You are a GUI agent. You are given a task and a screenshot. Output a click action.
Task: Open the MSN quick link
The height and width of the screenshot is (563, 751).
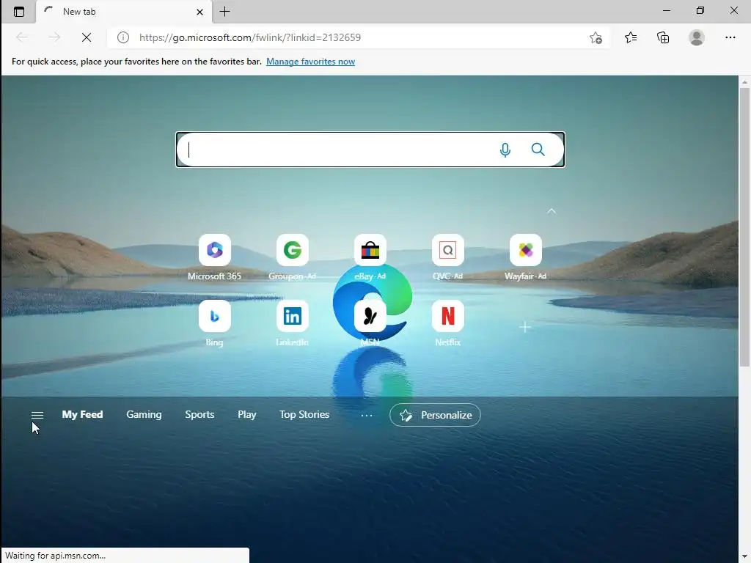point(370,323)
